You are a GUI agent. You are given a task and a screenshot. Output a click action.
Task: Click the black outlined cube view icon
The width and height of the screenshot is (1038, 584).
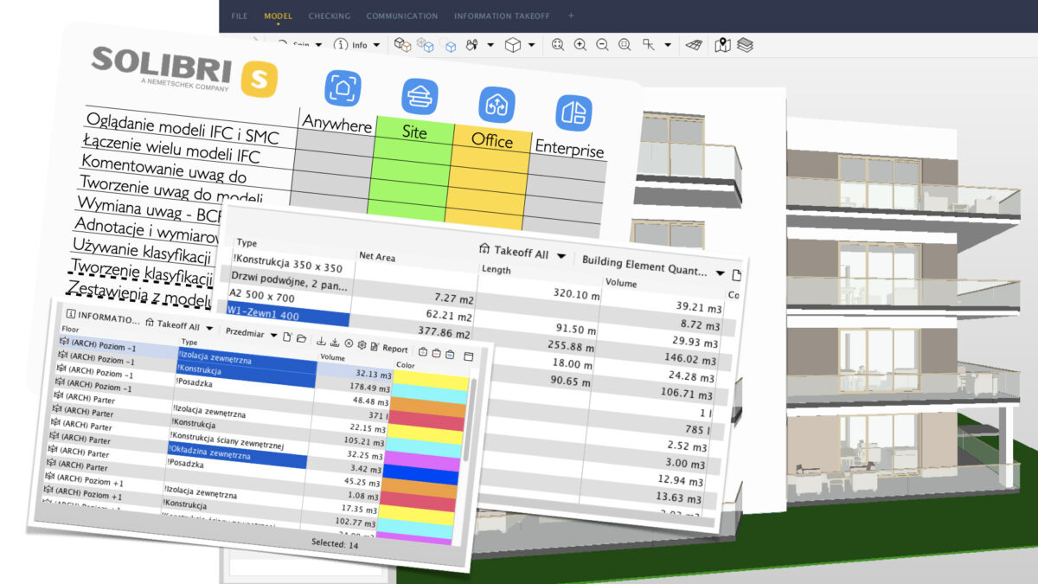pyautogui.click(x=513, y=45)
